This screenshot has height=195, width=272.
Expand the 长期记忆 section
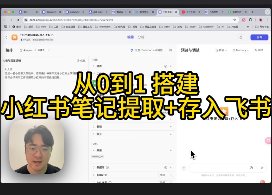point(94,175)
